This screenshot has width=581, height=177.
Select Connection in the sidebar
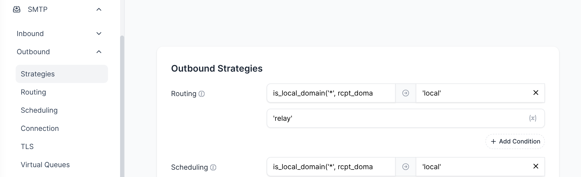click(x=40, y=128)
